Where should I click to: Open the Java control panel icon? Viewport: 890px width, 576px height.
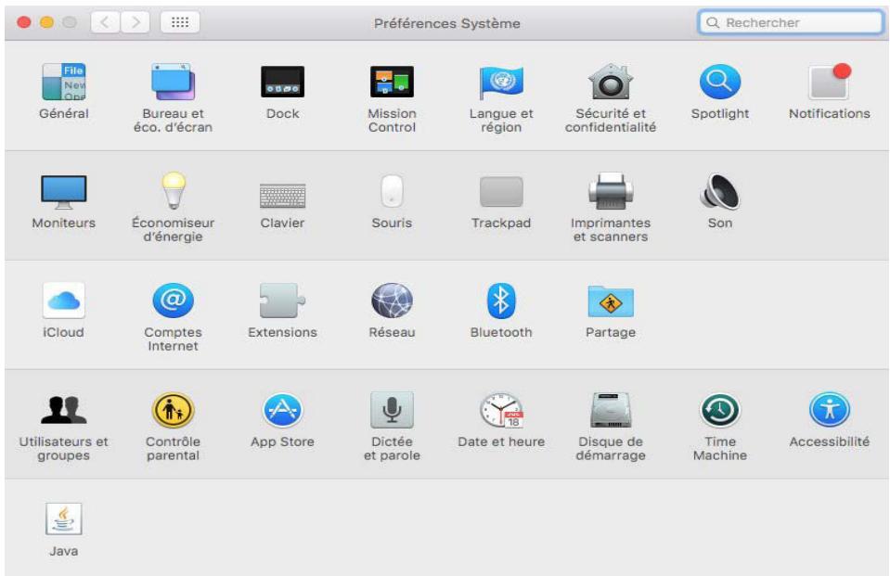(x=63, y=520)
